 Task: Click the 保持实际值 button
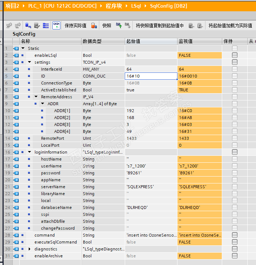(x=75, y=25)
